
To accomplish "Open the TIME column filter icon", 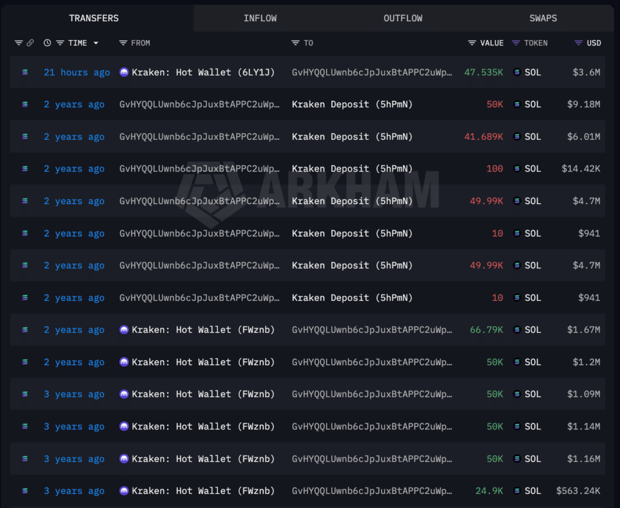I will pos(60,43).
